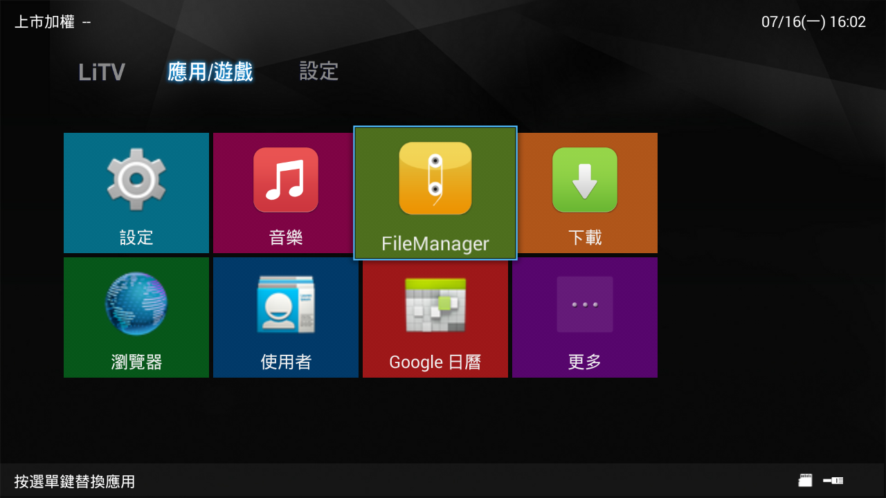Open Google 日曆 calendar

(x=435, y=317)
